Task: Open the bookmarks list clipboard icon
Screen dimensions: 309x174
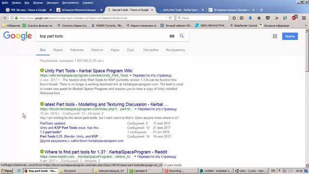Action: click(x=241, y=18)
